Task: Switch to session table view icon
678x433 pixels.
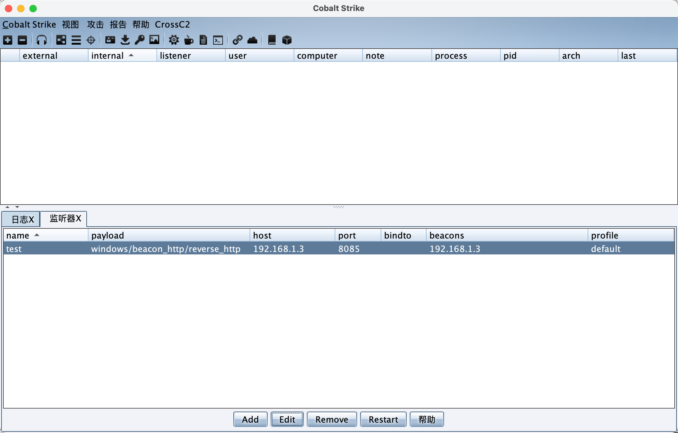Action: [x=76, y=40]
